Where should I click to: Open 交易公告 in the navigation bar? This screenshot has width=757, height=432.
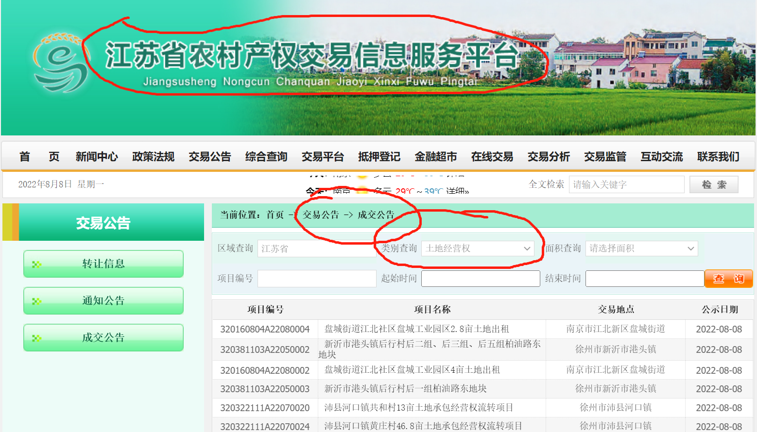[x=210, y=156]
